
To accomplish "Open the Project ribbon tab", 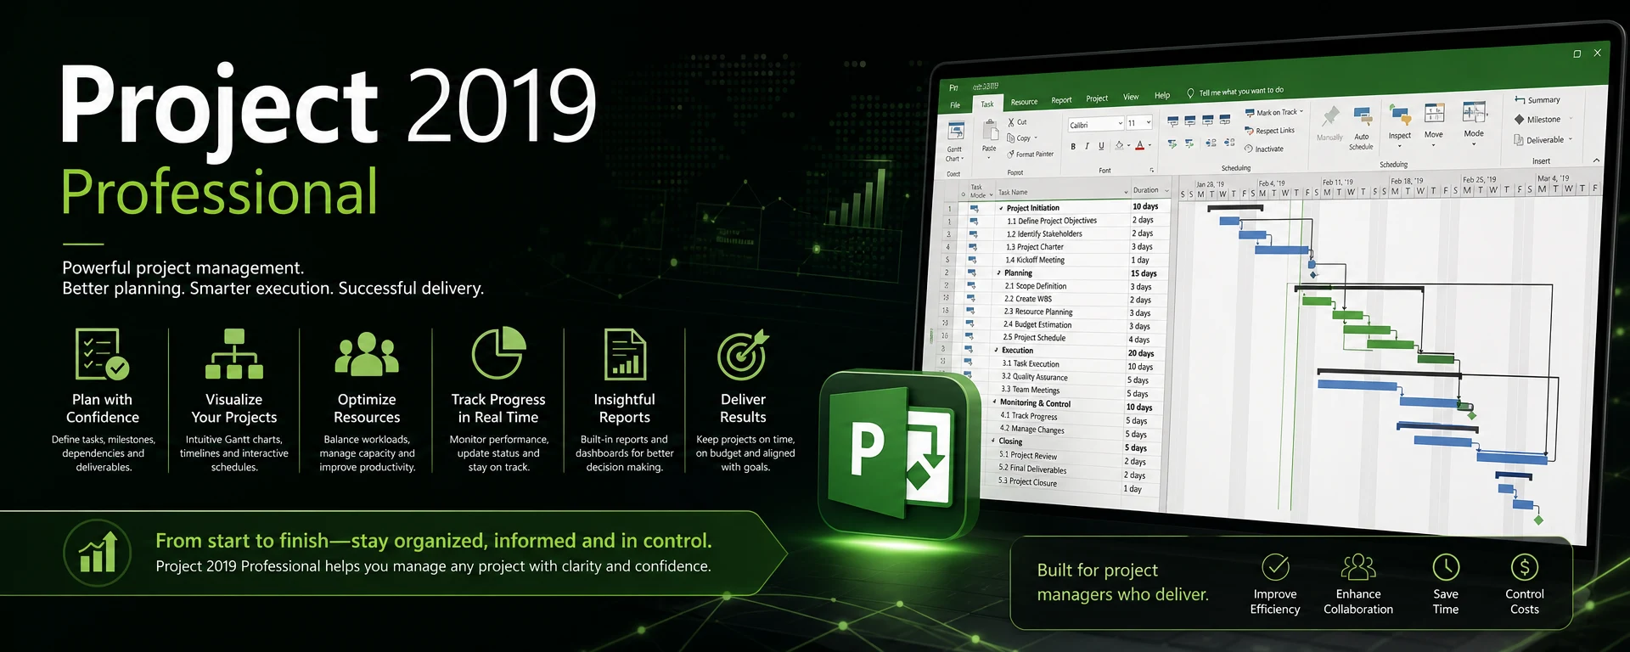I will point(1097,98).
